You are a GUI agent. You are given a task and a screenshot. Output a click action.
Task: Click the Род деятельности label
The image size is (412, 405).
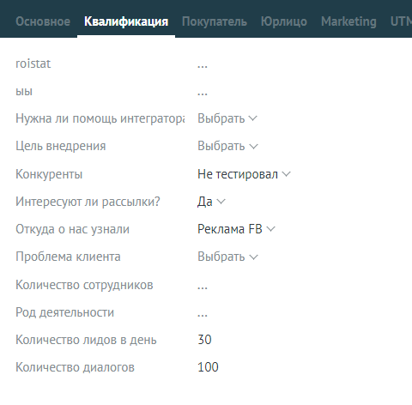coord(65,312)
